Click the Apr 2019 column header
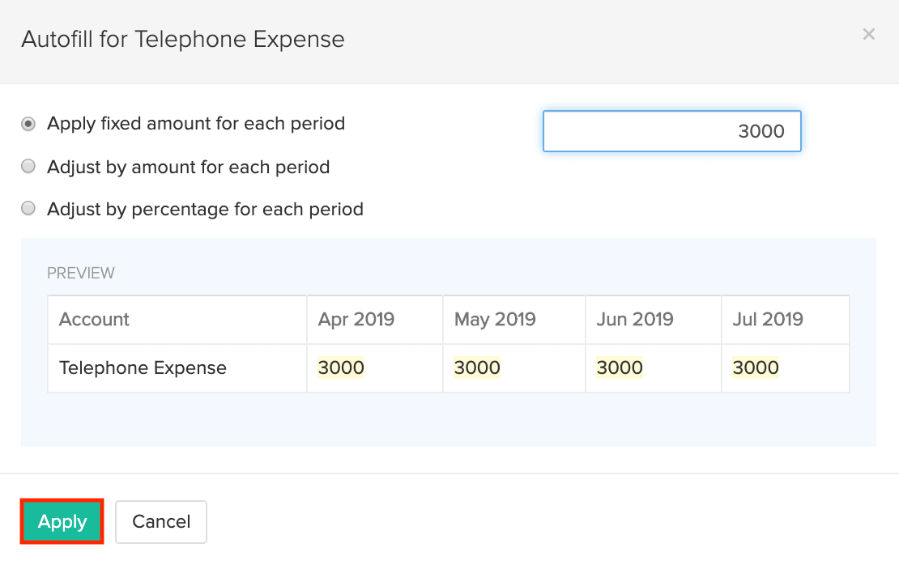 tap(356, 319)
